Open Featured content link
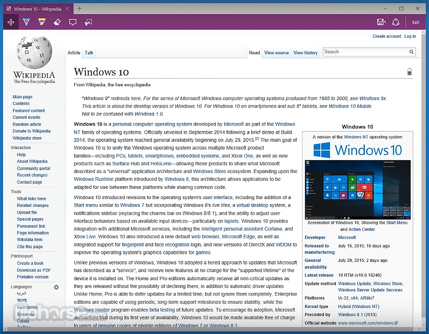Screen dimensions: 429x334 click(29, 111)
